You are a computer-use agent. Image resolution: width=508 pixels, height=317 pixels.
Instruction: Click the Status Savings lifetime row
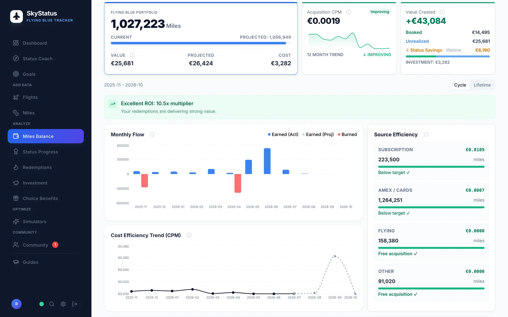tap(448, 50)
